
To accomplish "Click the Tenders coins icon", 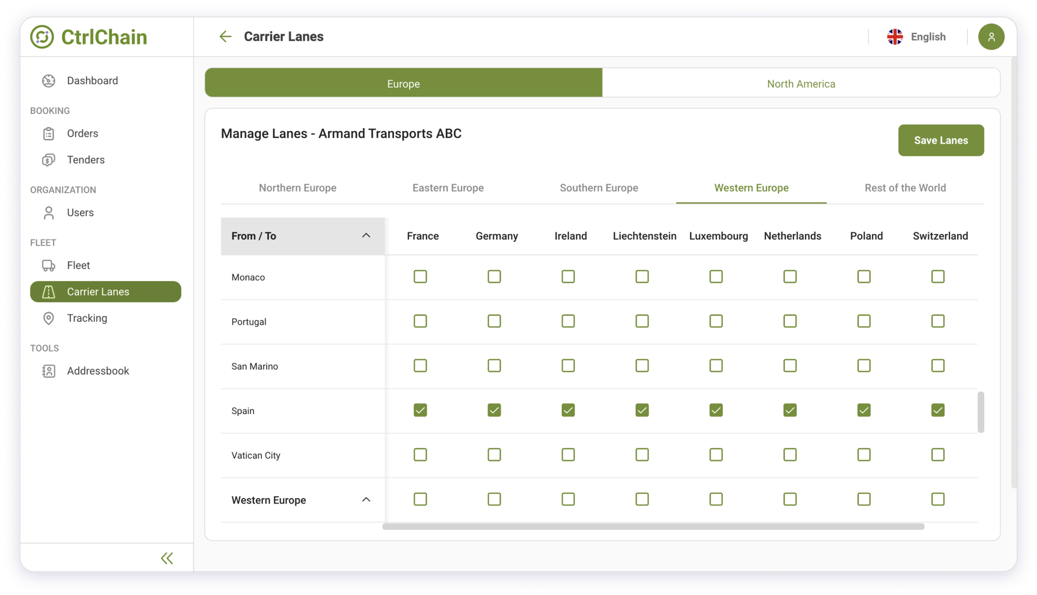I will 49,160.
